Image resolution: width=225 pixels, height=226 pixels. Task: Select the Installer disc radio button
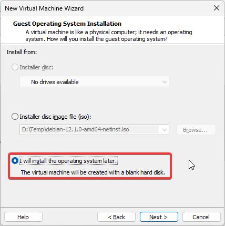[x=15, y=67]
